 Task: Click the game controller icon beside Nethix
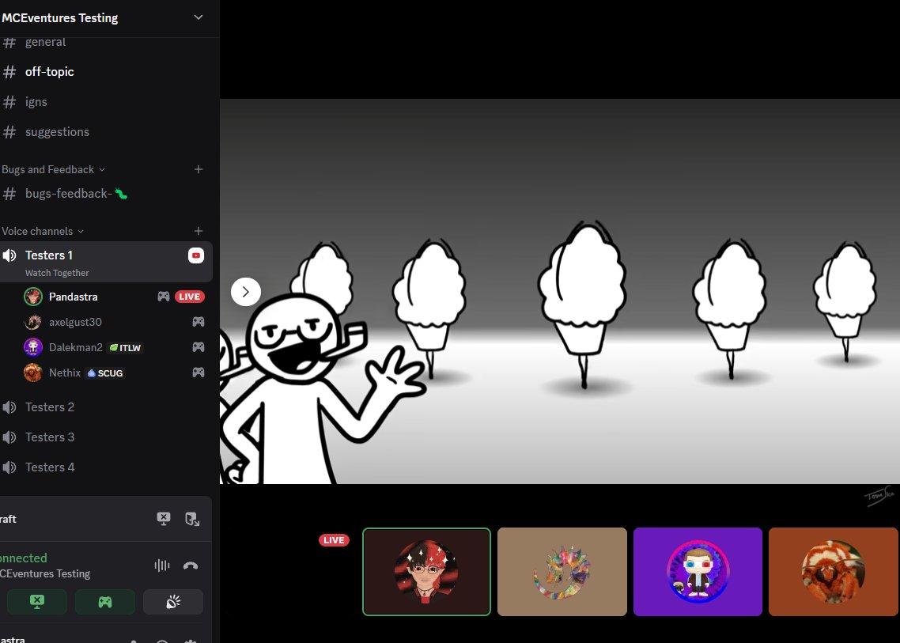point(198,372)
